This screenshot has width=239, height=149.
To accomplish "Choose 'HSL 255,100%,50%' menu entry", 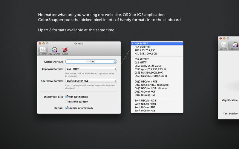I will point(146,54).
